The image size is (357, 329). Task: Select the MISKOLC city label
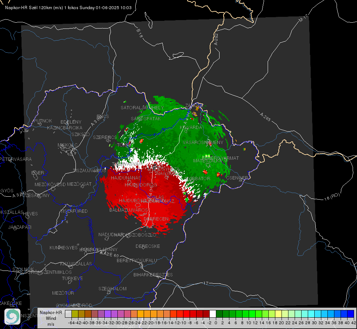[67, 145]
